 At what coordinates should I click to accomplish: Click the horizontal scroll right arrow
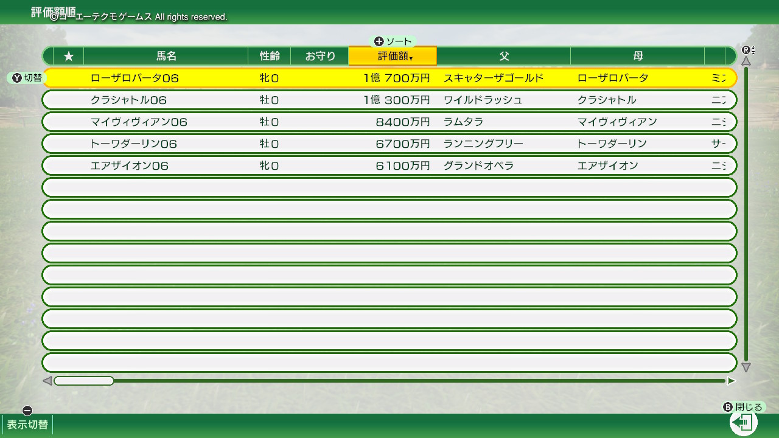731,381
